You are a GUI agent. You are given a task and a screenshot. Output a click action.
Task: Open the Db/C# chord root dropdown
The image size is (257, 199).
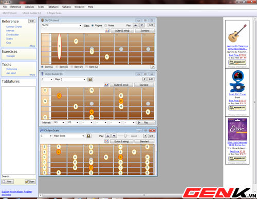[x=61, y=25]
